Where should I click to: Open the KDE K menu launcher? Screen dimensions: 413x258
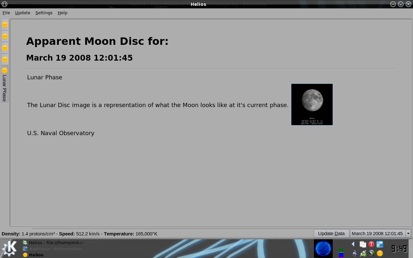(x=9, y=249)
